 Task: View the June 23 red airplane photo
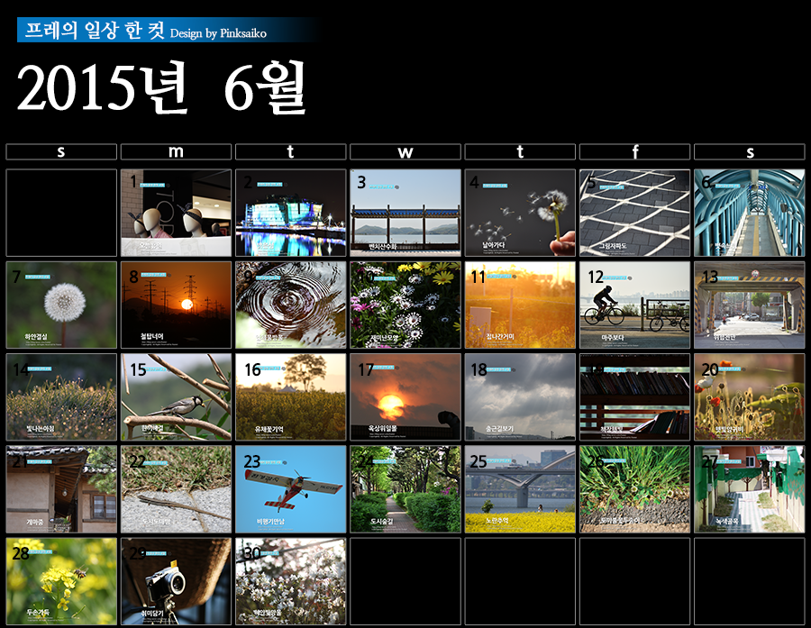point(290,489)
